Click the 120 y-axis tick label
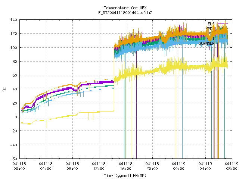This screenshot has height=179, width=239. coord(14,34)
